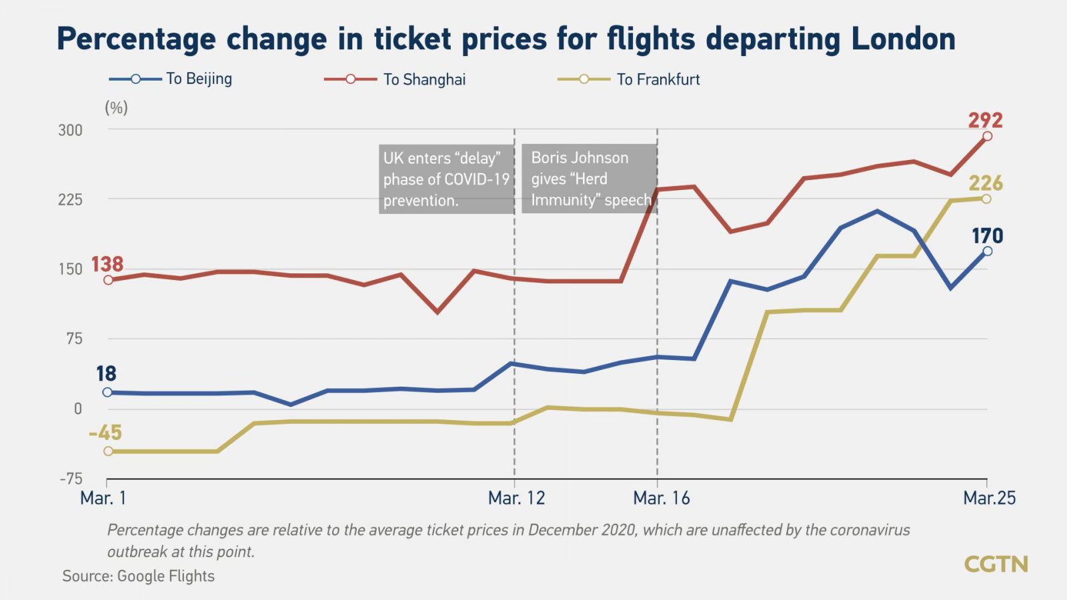Click the chart title text

coord(506,39)
